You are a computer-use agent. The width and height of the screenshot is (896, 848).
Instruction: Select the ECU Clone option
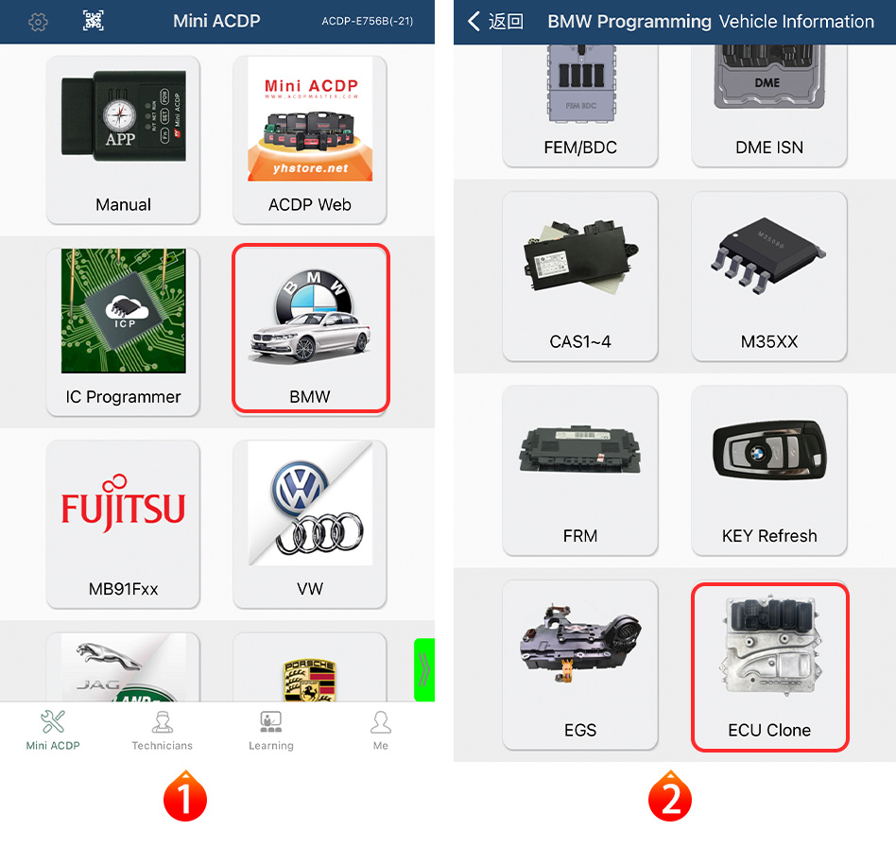[769, 666]
